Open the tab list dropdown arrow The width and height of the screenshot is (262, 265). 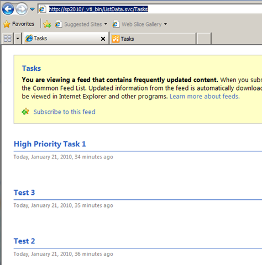[18, 39]
